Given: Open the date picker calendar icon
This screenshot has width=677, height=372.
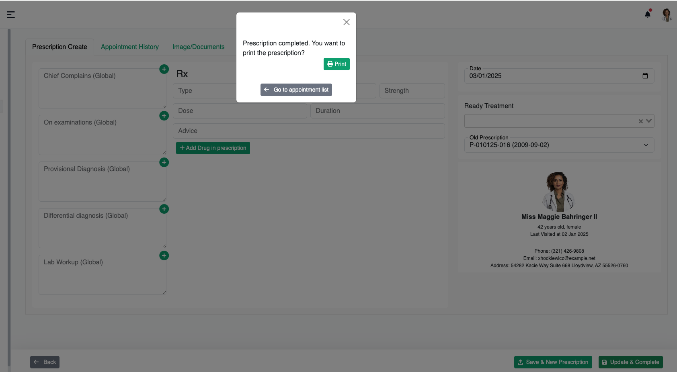Looking at the screenshot, I should [x=645, y=76].
